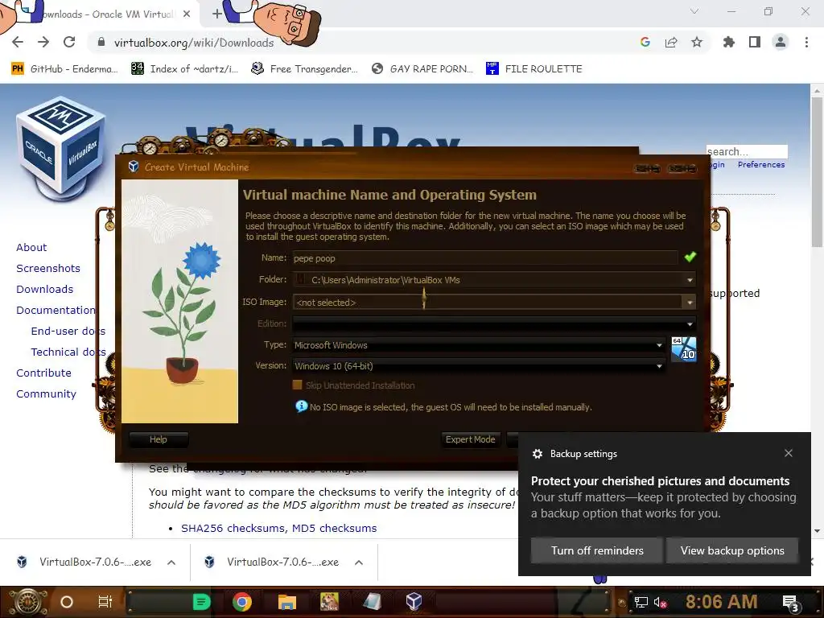The image size is (824, 618).
Task: Open Community sidebar link
Action: [46, 393]
